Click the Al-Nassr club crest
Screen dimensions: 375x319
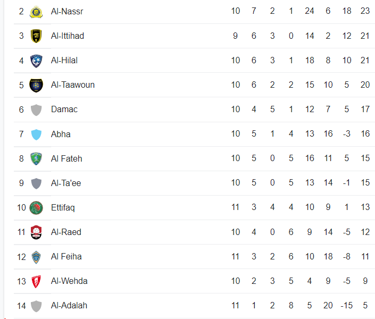(36, 12)
